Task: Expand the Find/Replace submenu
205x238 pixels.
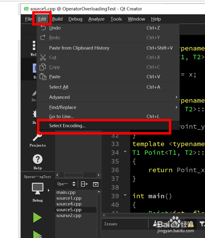Action: click(108, 107)
